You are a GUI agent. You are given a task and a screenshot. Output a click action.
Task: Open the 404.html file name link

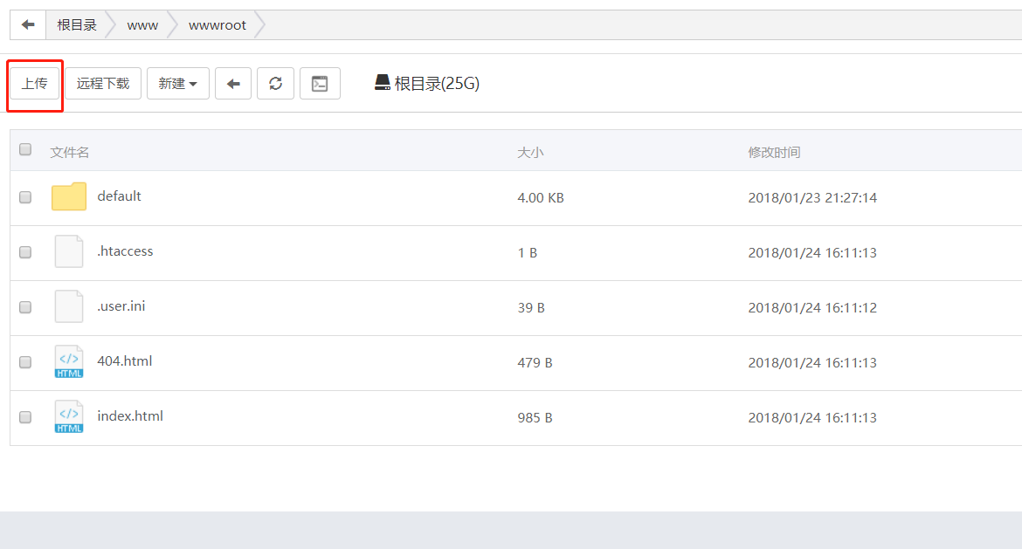tap(125, 361)
